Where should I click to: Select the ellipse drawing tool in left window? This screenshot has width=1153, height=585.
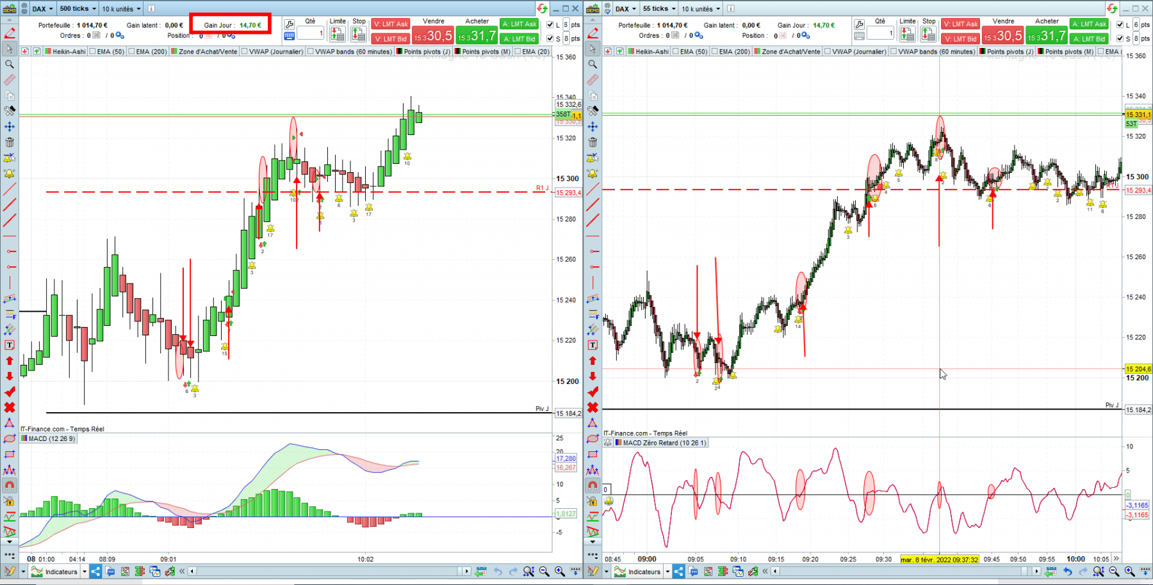click(x=10, y=438)
